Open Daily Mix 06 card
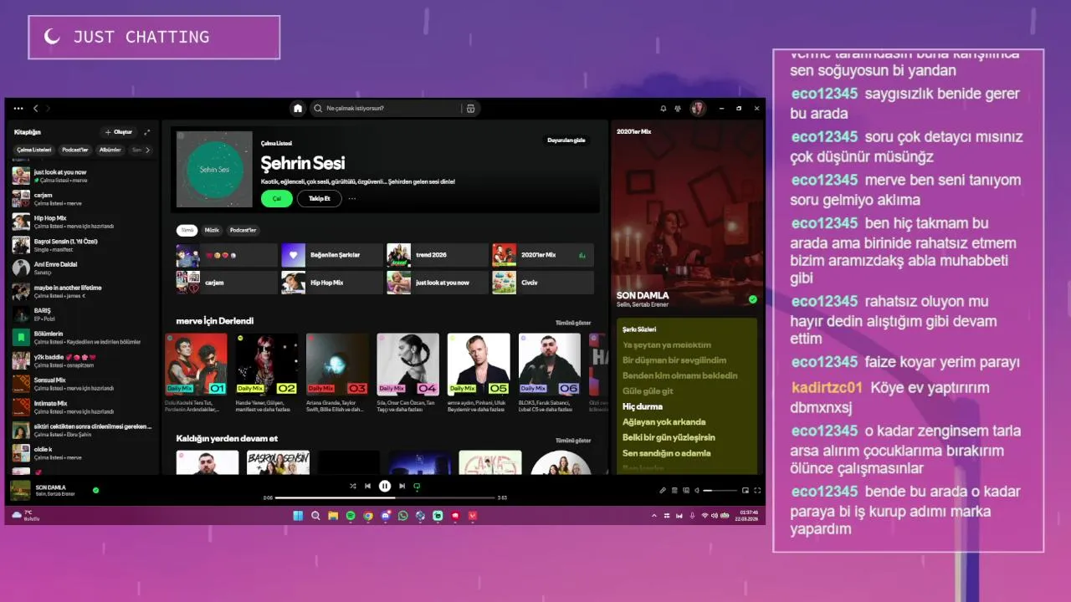The height and width of the screenshot is (602, 1071). (550, 372)
